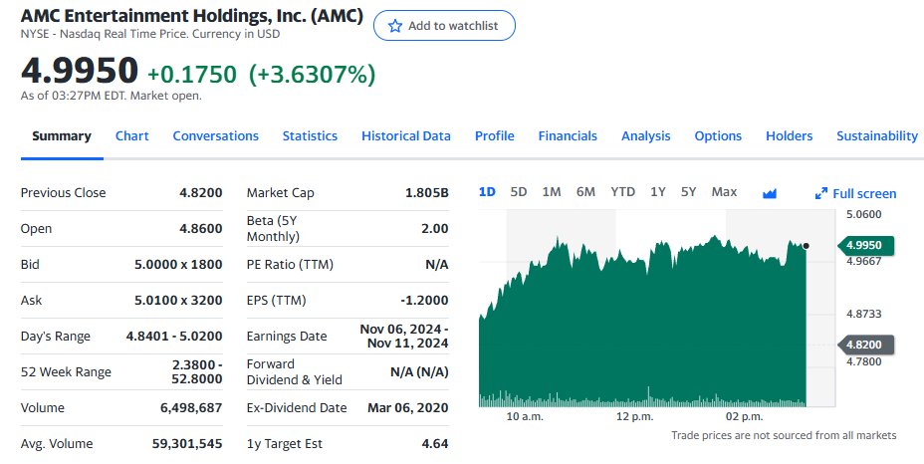
Task: Click the Full screen expand arrows icon
Action: tap(820, 193)
